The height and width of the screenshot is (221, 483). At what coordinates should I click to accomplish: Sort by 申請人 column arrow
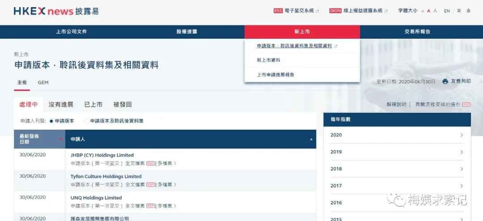click(x=311, y=139)
